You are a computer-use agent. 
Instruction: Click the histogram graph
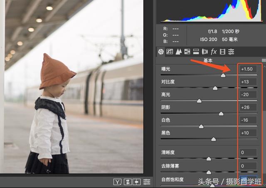211,11
